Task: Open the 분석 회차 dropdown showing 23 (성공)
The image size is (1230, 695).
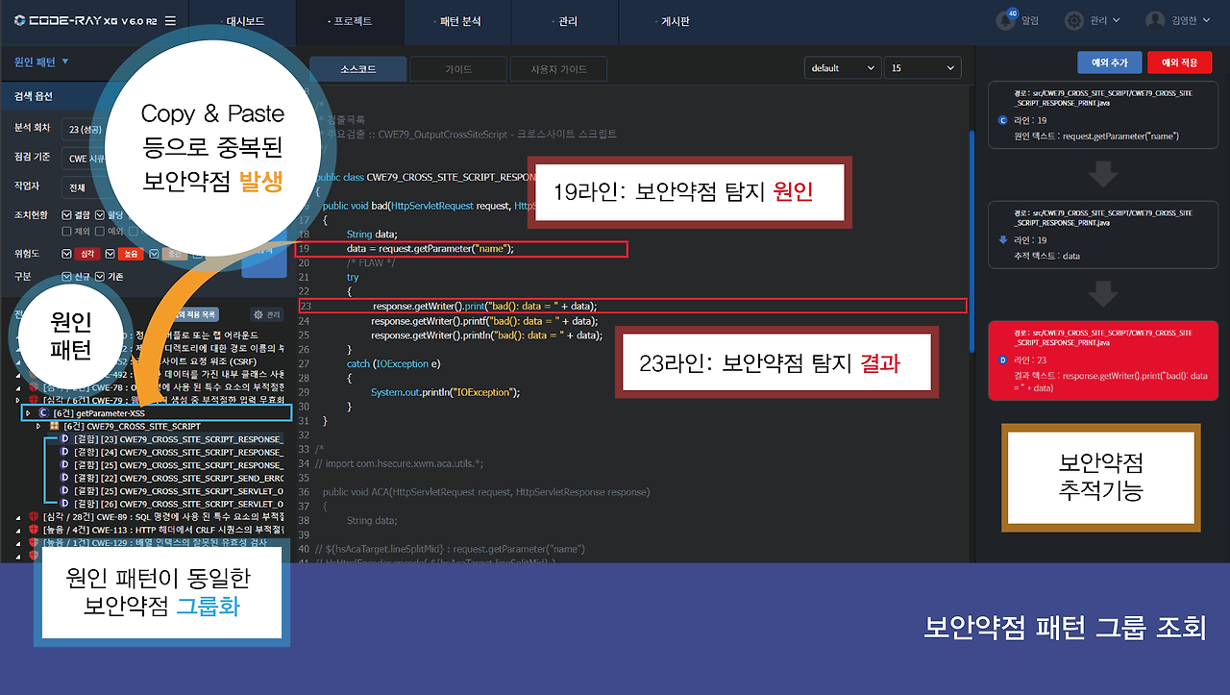Action: tap(85, 128)
